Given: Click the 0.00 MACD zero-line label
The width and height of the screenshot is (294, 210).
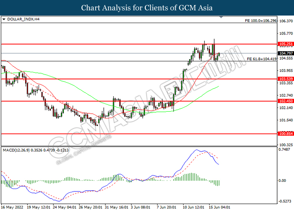Looking at the screenshot, I should point(282,181).
